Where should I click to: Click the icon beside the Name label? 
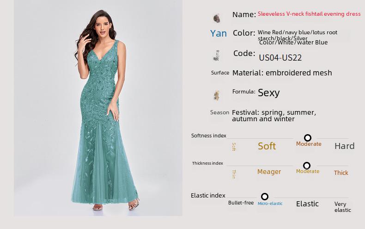click(217, 18)
